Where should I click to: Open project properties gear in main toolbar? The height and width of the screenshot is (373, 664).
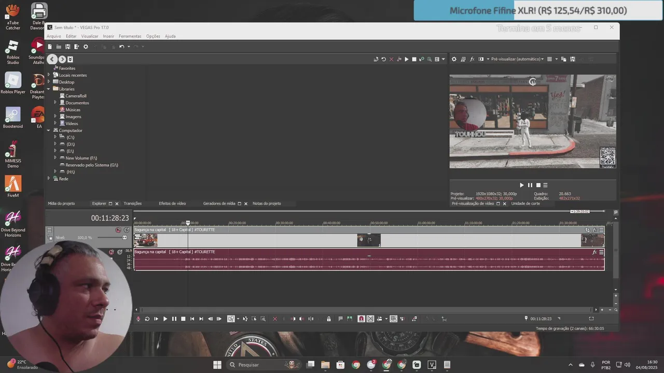tap(86, 47)
